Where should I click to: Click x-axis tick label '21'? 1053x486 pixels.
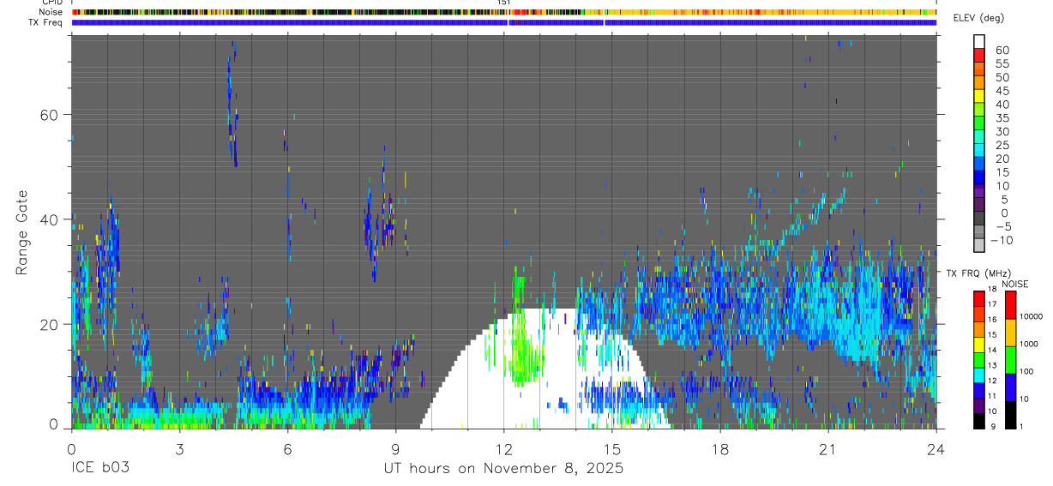[x=827, y=448]
